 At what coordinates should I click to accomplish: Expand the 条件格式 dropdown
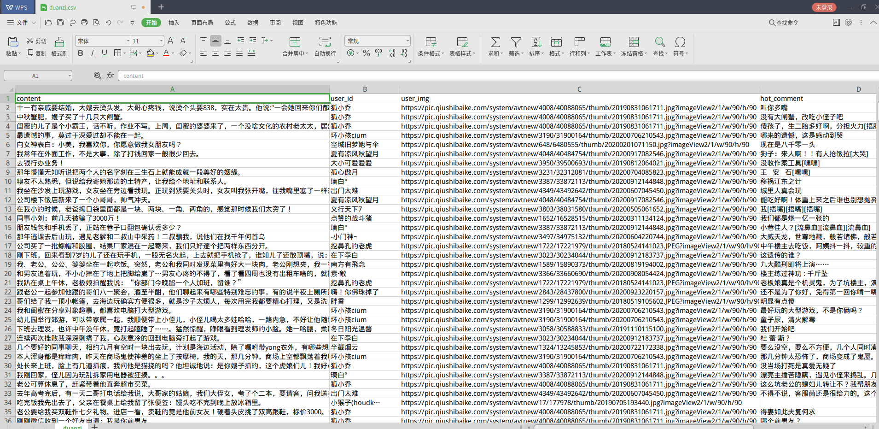point(442,54)
